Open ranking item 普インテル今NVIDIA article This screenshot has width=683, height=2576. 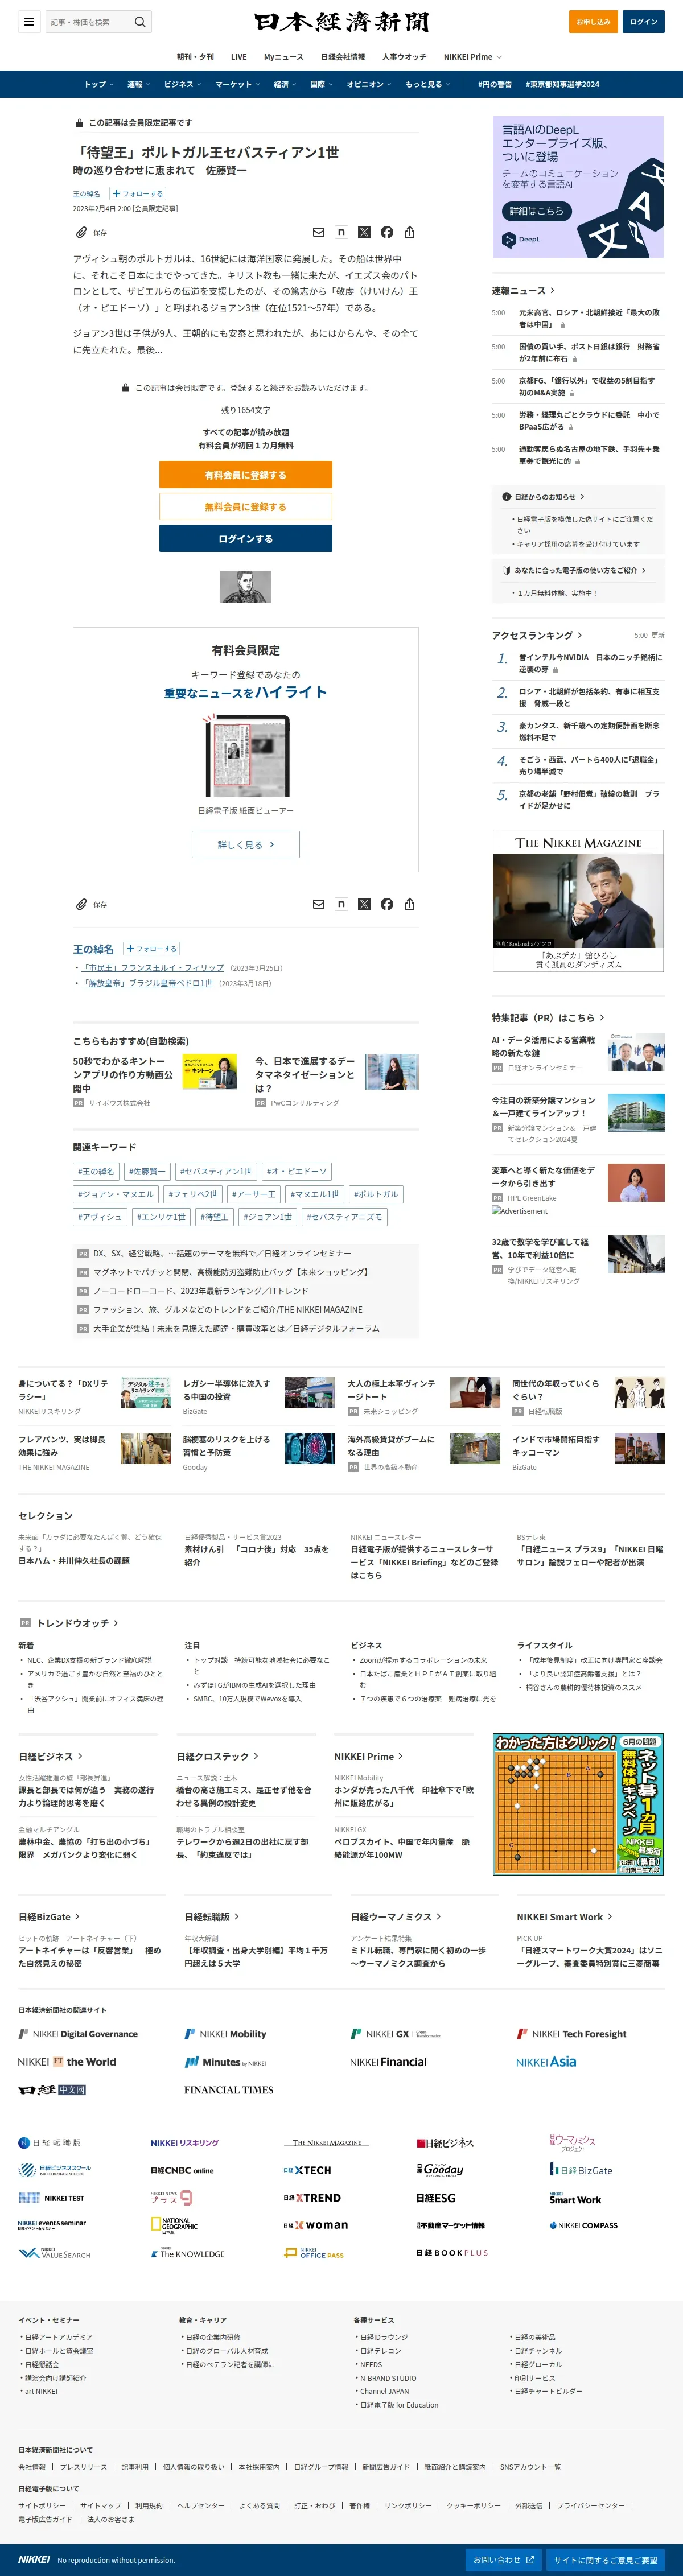(590, 663)
